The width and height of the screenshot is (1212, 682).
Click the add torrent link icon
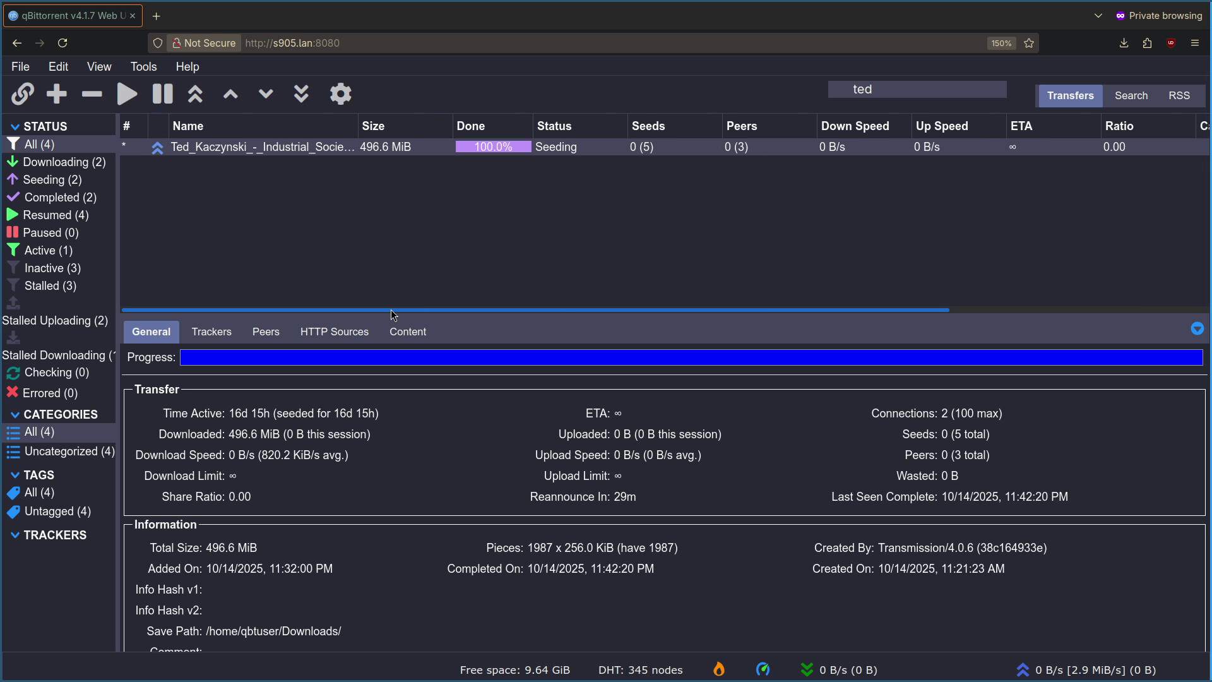22,94
